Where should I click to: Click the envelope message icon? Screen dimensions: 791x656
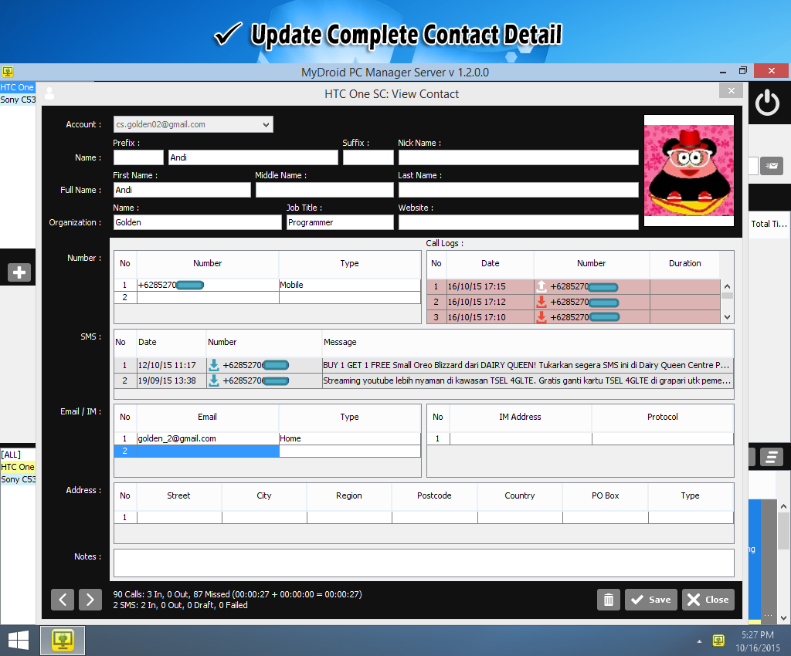(771, 165)
